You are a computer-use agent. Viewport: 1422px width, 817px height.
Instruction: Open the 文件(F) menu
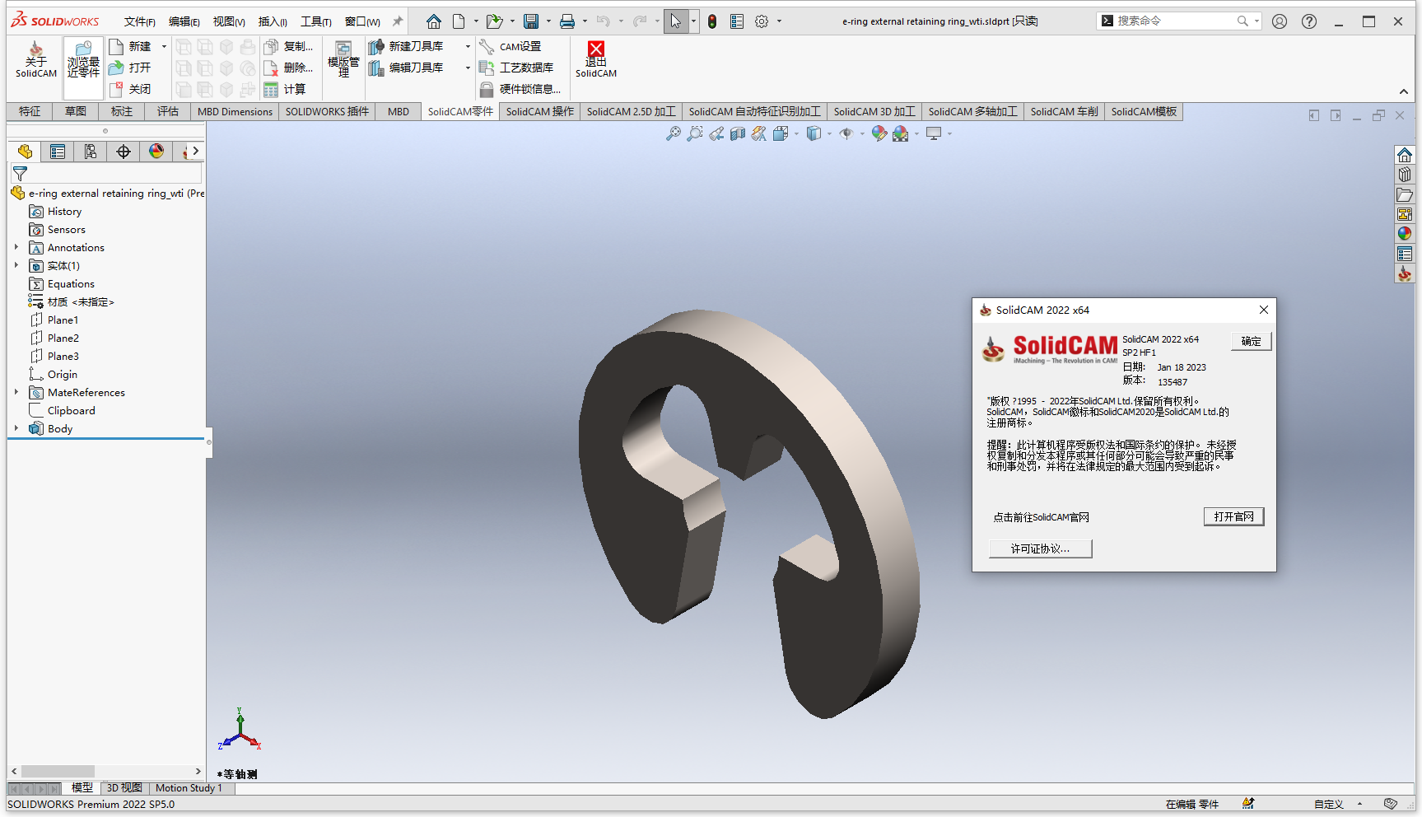[140, 21]
